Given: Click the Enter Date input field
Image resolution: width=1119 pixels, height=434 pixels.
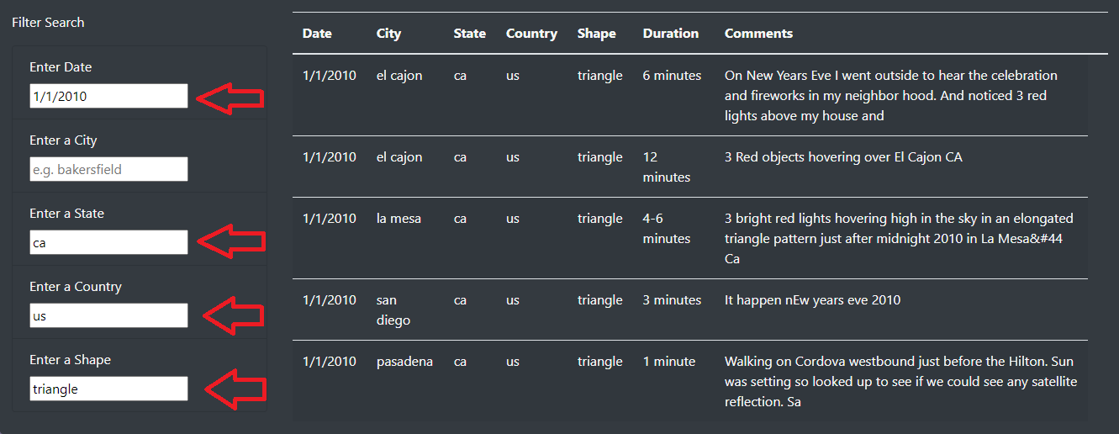Looking at the screenshot, I should pyautogui.click(x=108, y=96).
